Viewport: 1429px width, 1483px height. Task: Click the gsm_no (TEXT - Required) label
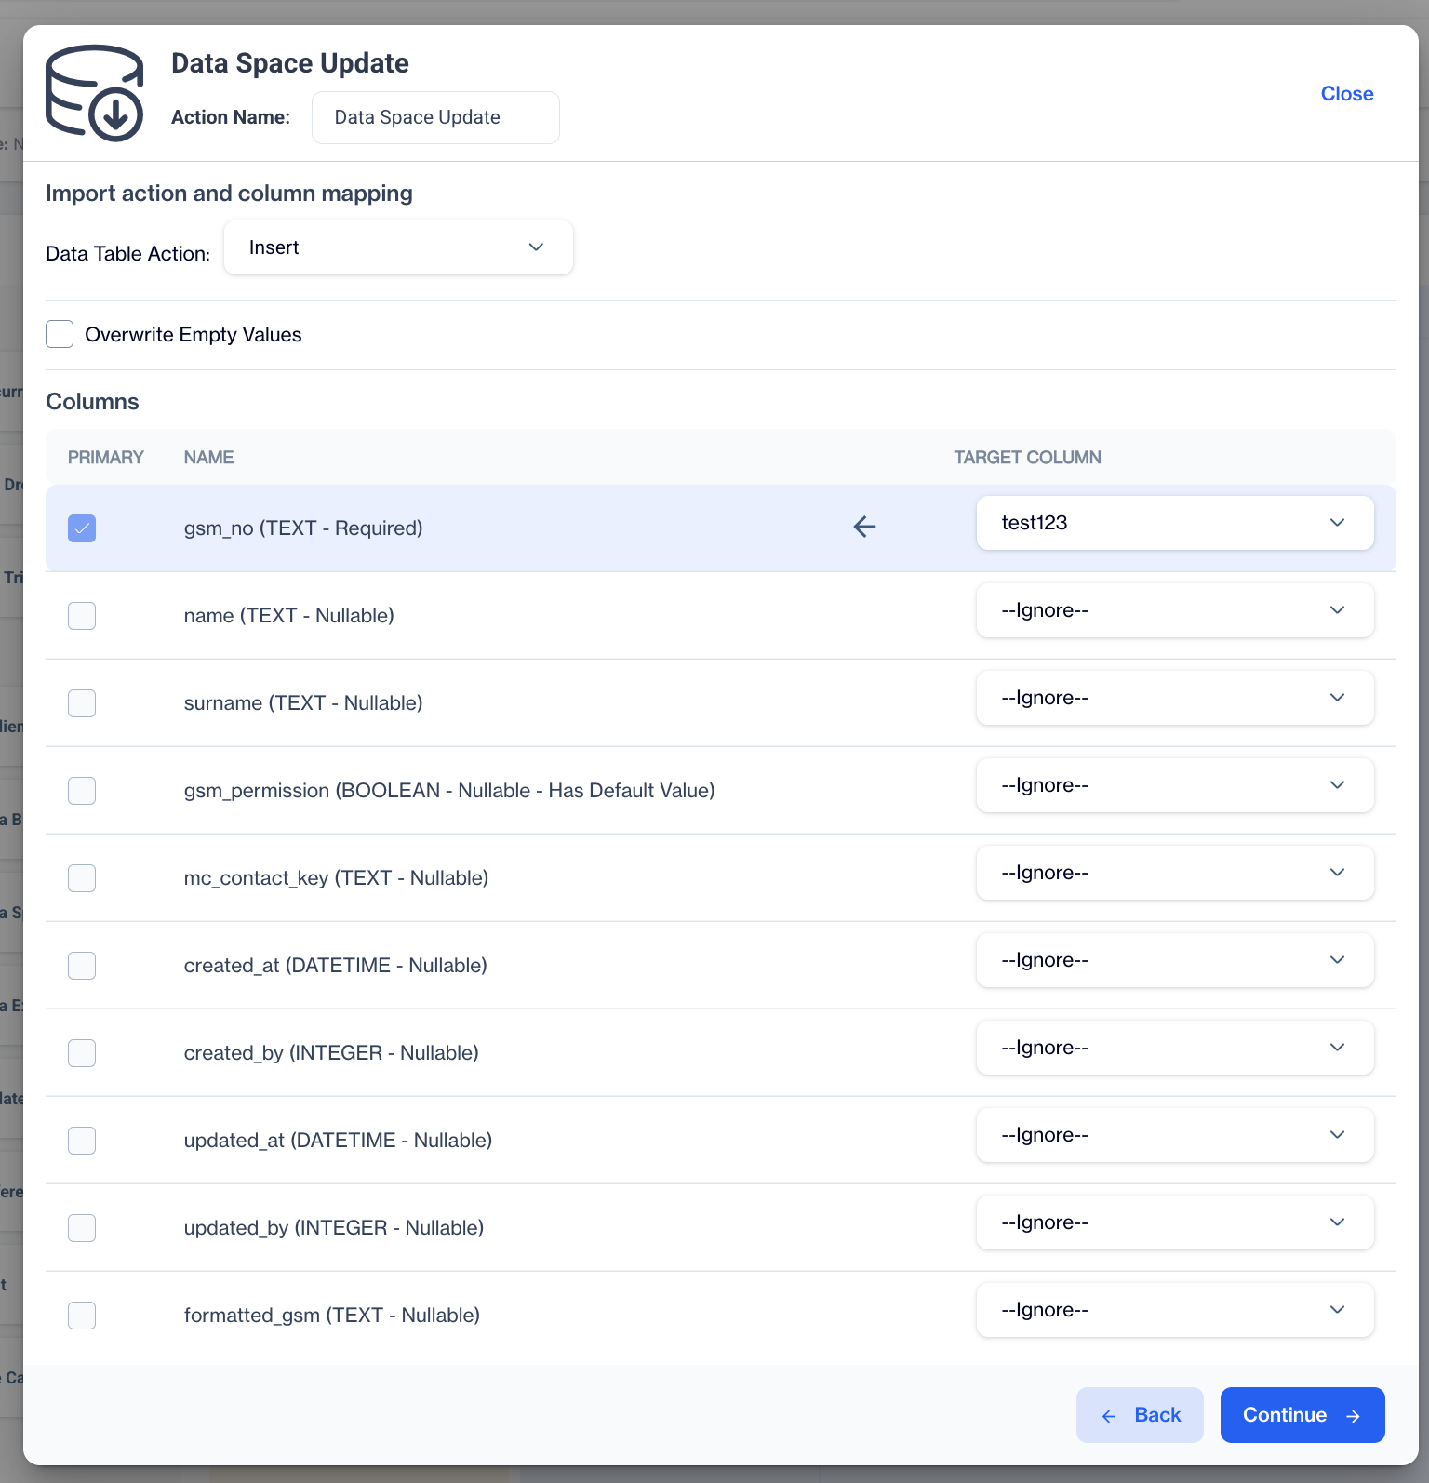click(303, 528)
